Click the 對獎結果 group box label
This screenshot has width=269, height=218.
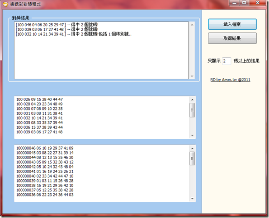click(21, 18)
